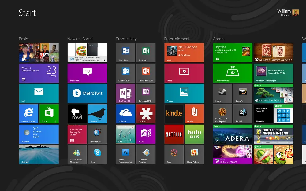Launch the Adera game tile
Screen dimensions: 306x191
pyautogui.click(x=233, y=134)
